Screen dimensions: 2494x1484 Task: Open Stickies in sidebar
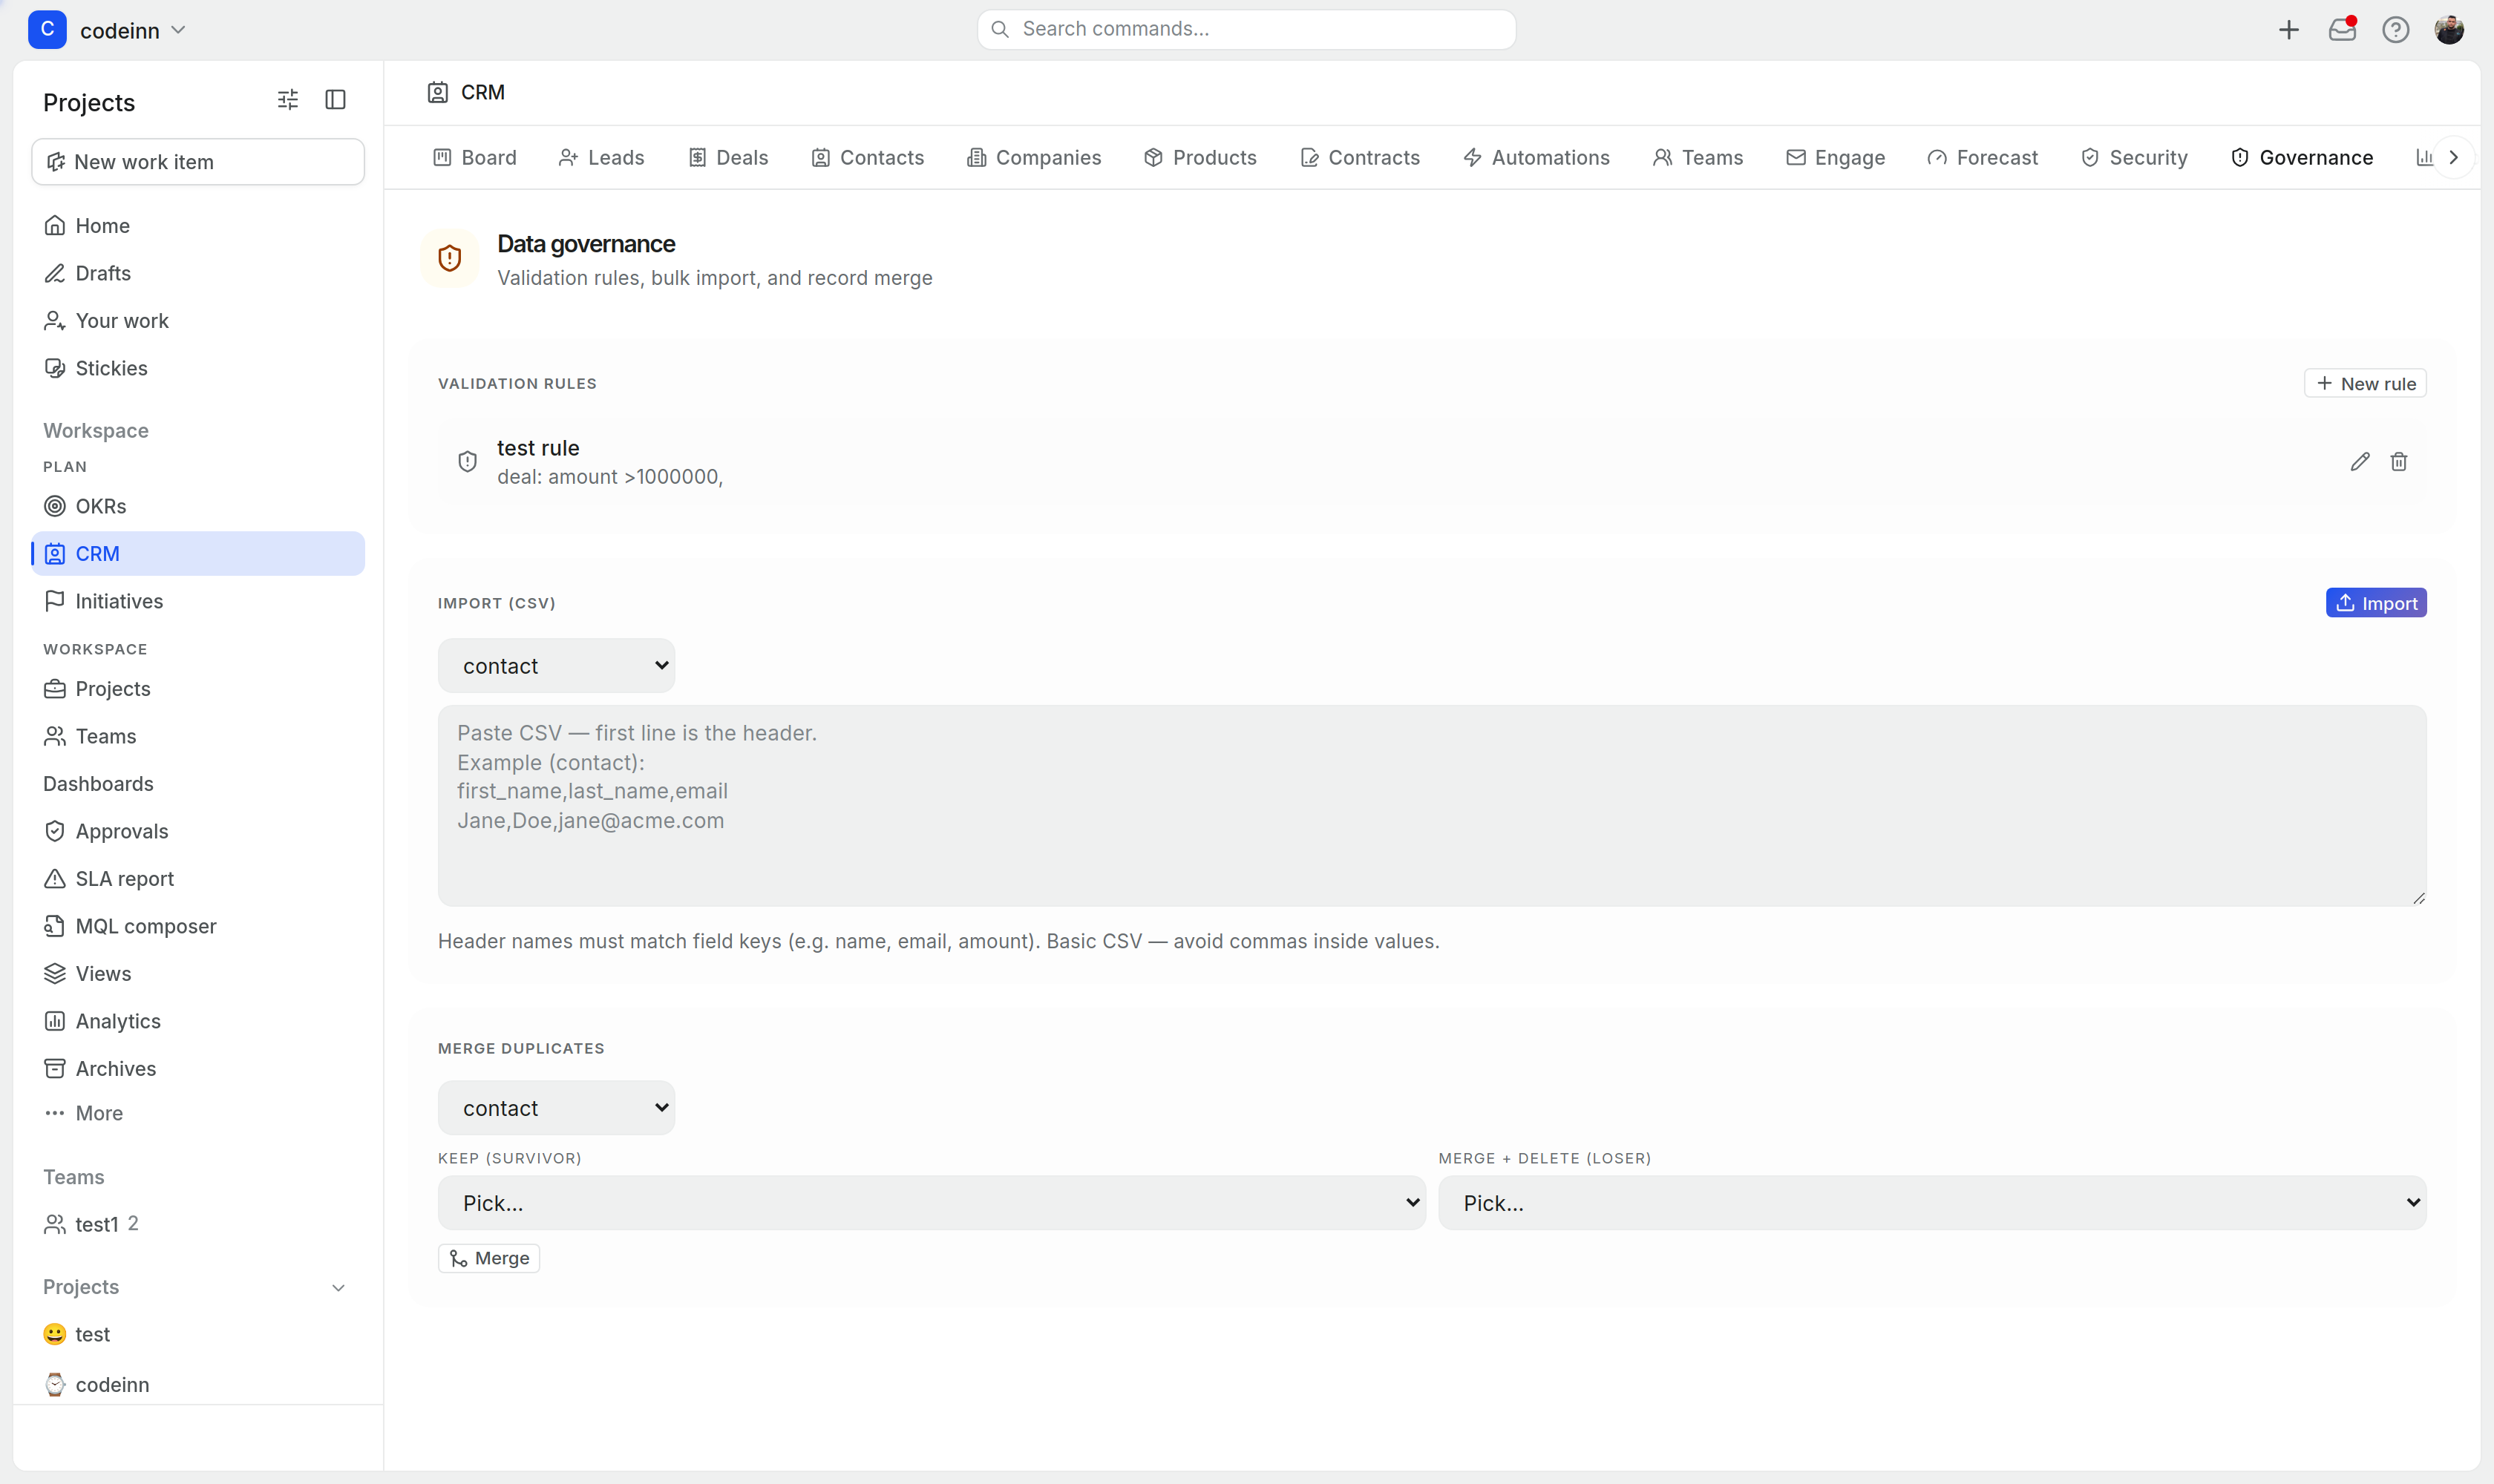[x=198, y=368]
